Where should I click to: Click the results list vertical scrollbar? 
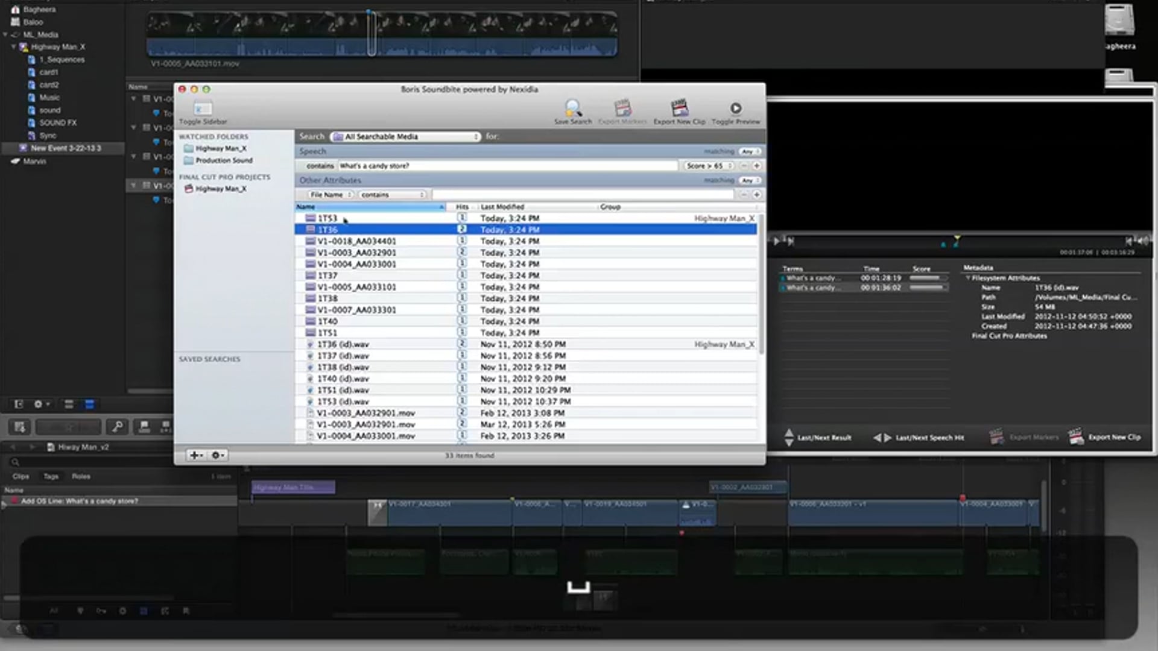762,283
